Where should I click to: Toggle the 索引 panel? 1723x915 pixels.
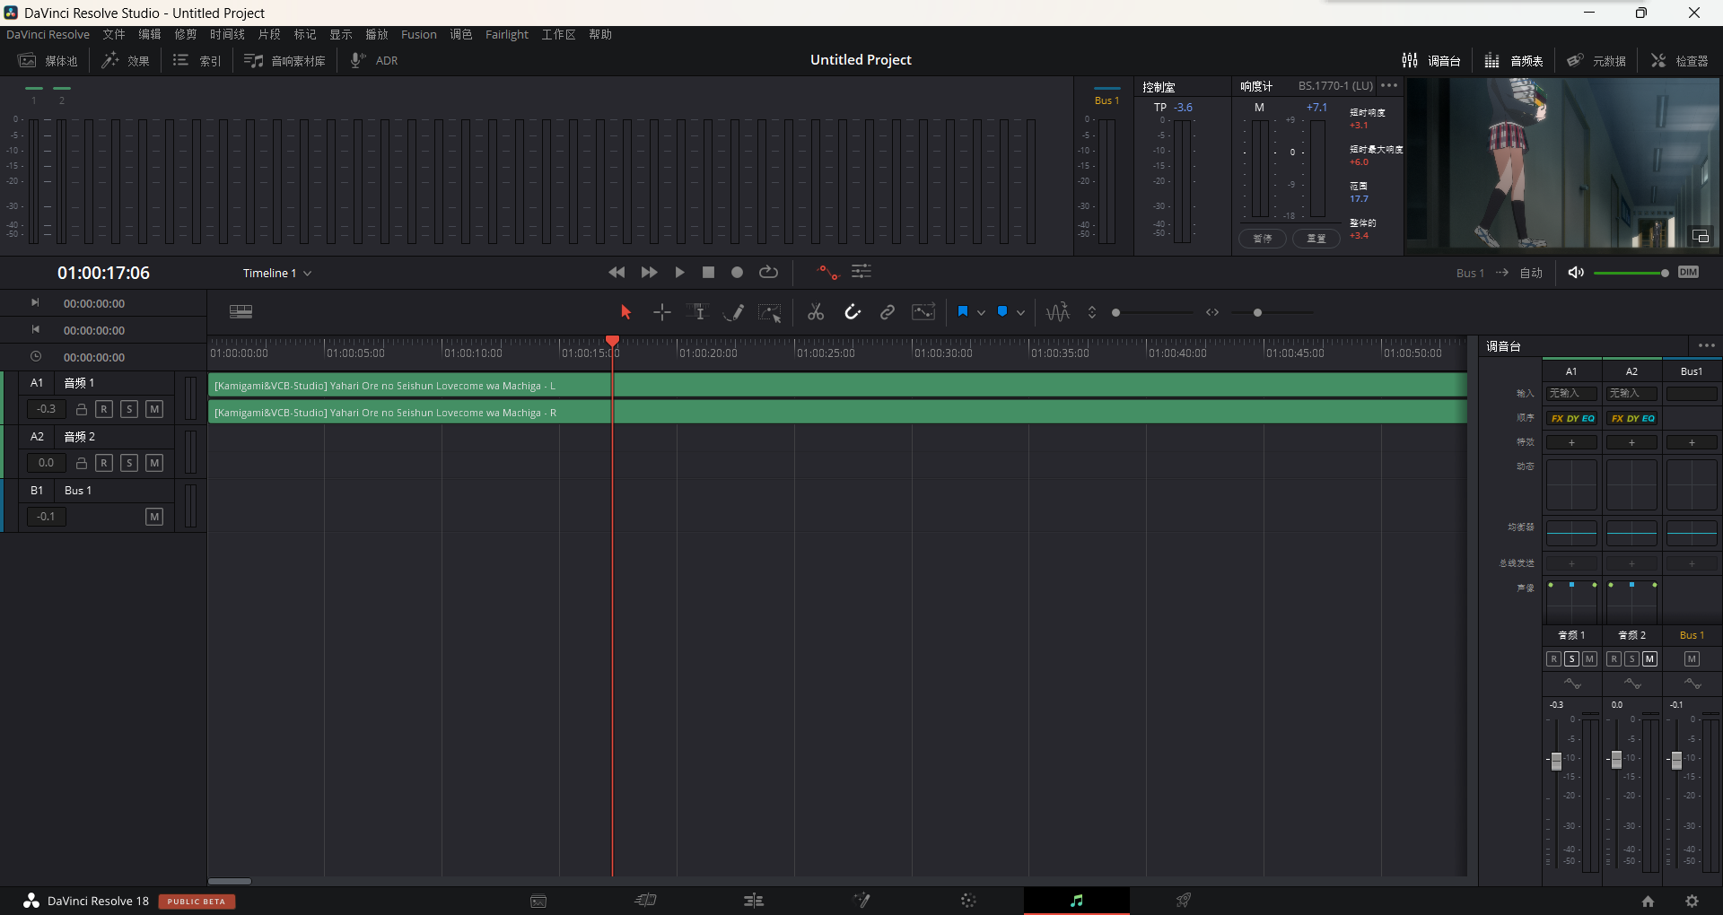(x=197, y=61)
